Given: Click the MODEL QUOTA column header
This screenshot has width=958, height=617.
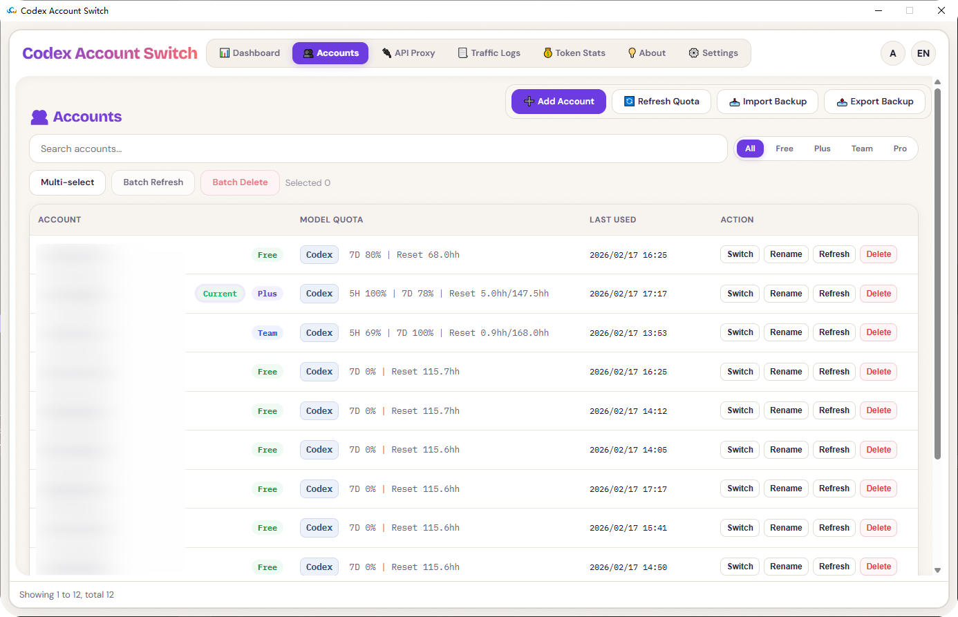Looking at the screenshot, I should (x=331, y=220).
